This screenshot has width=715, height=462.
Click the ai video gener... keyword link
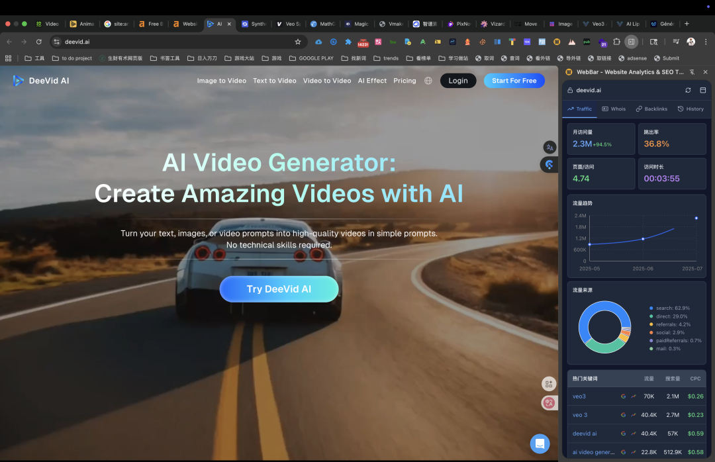coord(594,453)
